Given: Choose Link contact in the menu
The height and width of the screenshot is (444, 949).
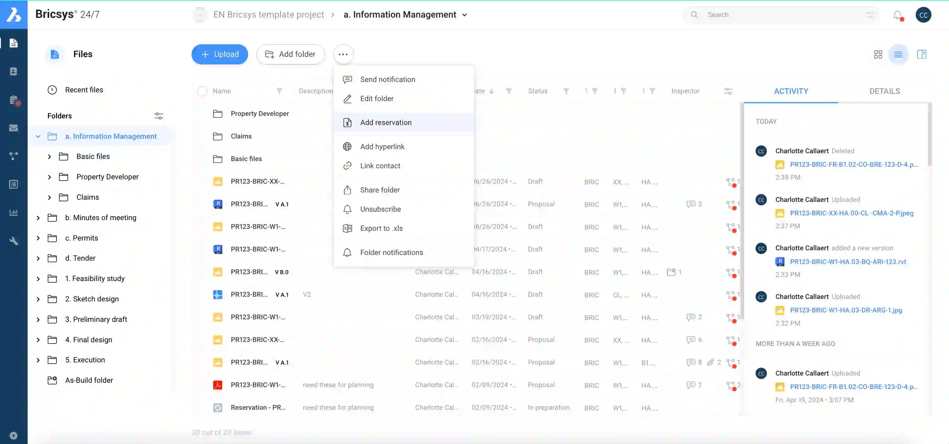Looking at the screenshot, I should coord(404,166).
